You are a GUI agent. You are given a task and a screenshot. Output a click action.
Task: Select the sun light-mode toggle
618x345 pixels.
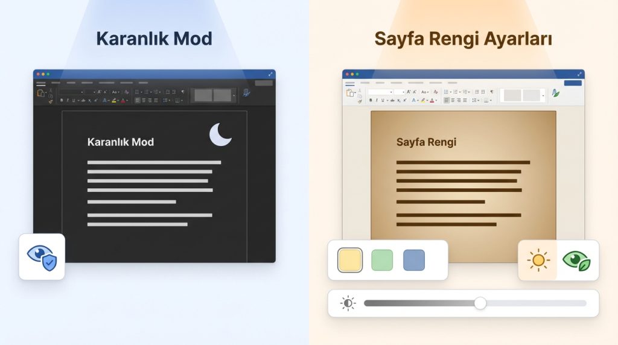(x=538, y=261)
